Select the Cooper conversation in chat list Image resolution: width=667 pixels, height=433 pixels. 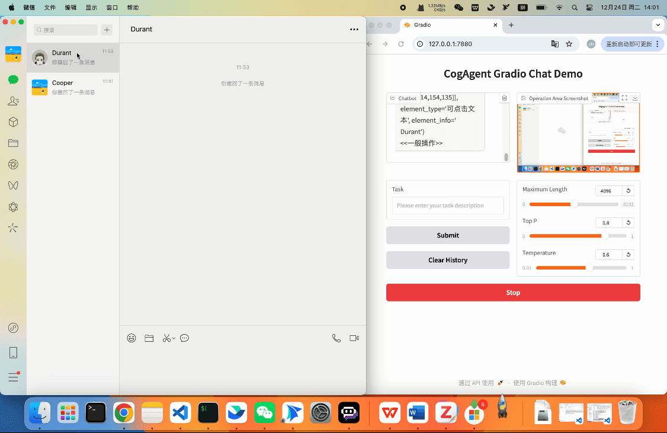[73, 87]
